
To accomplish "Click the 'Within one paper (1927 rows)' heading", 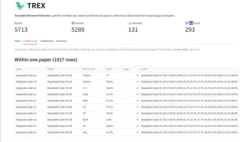I will 46,60.
